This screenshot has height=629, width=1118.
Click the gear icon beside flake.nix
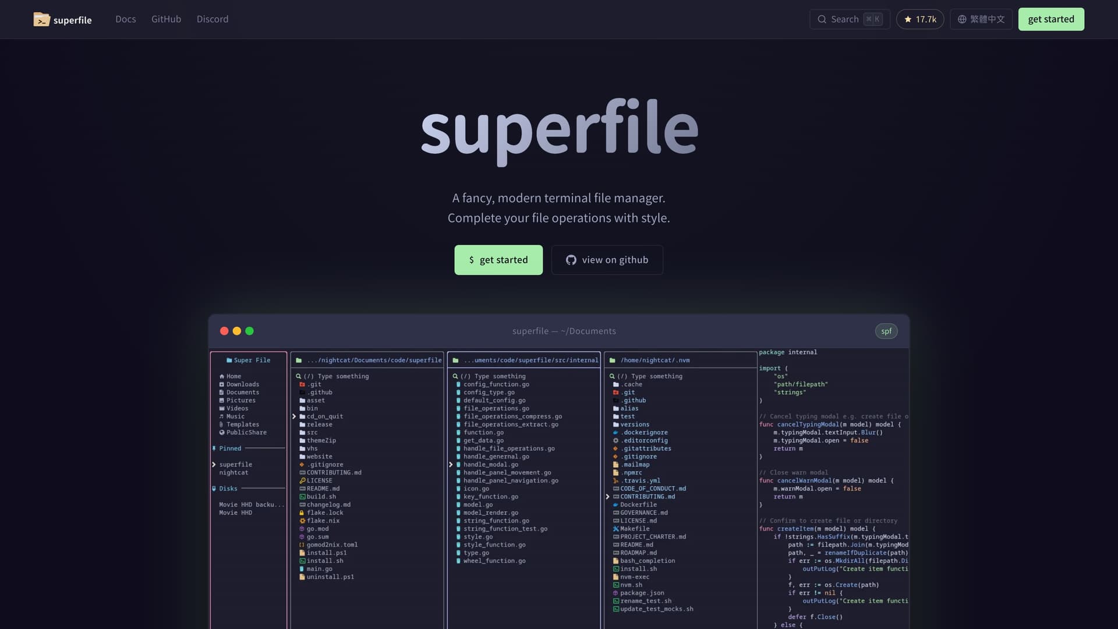(x=302, y=521)
